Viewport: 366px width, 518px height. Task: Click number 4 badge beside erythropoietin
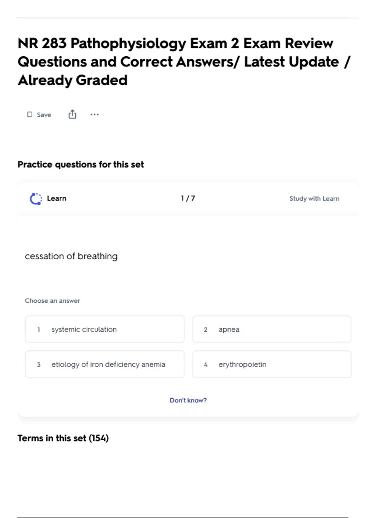pyautogui.click(x=206, y=365)
